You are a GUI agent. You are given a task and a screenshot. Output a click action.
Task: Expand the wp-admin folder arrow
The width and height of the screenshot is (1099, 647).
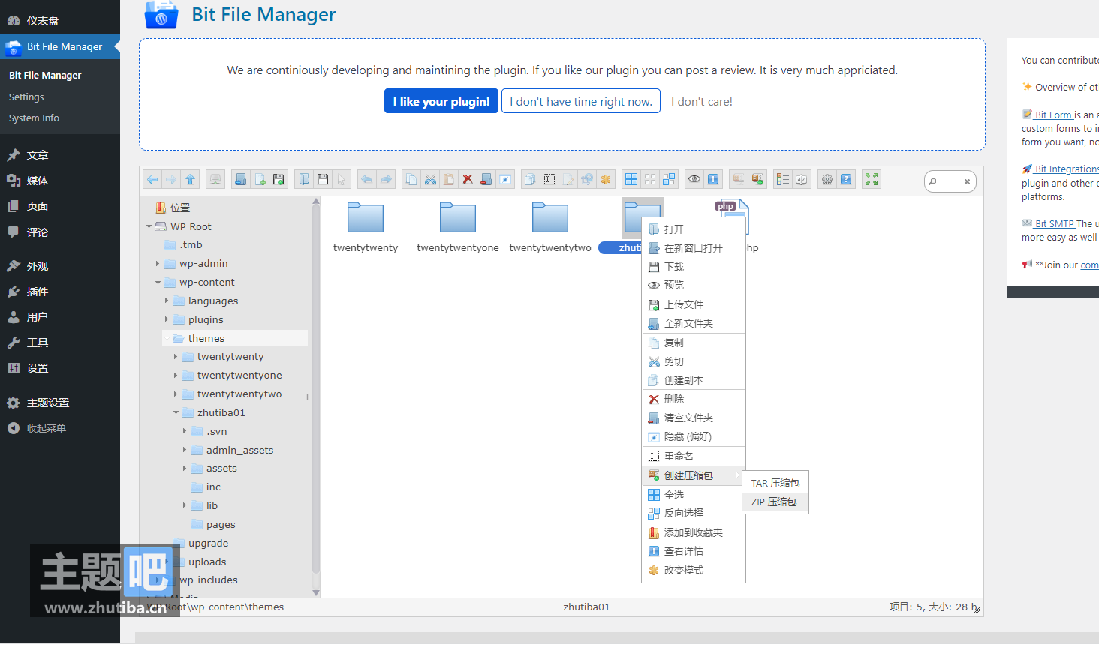click(x=158, y=264)
